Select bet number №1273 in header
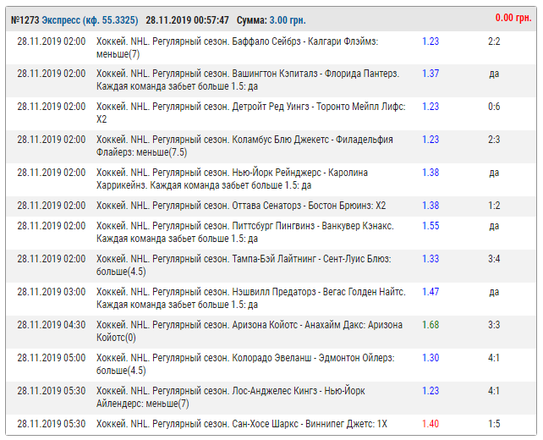Viewport: 543px width, 440px height. click(25, 20)
